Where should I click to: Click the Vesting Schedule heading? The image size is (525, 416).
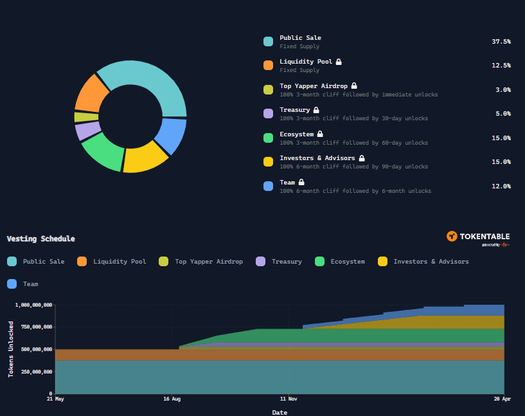click(x=41, y=239)
